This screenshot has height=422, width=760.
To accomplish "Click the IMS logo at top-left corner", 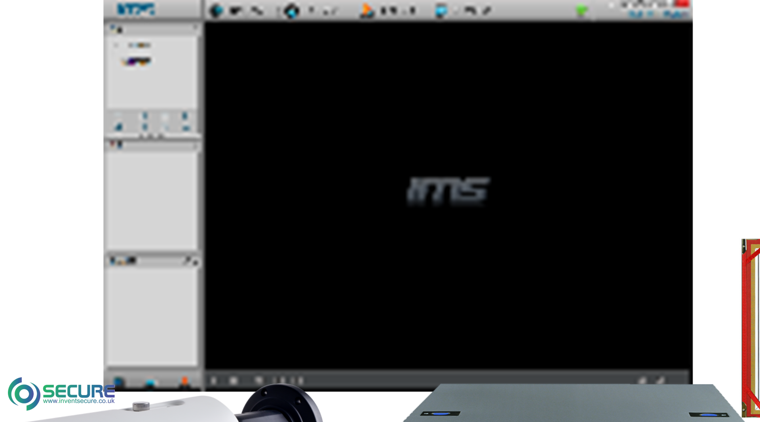I will click(136, 9).
